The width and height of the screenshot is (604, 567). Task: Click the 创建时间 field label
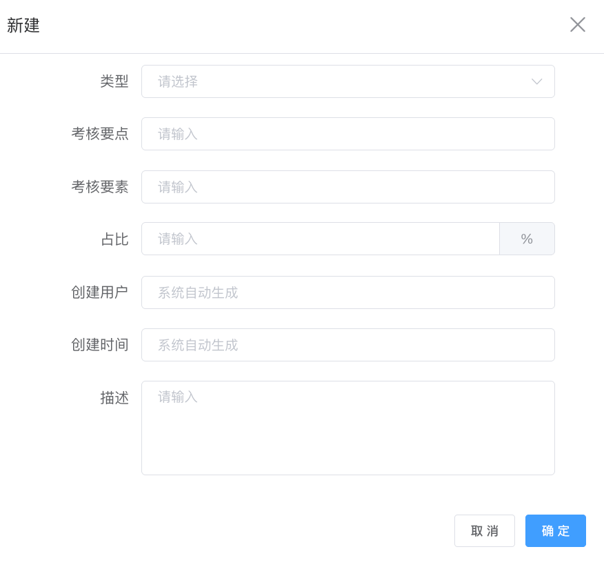[100, 345]
